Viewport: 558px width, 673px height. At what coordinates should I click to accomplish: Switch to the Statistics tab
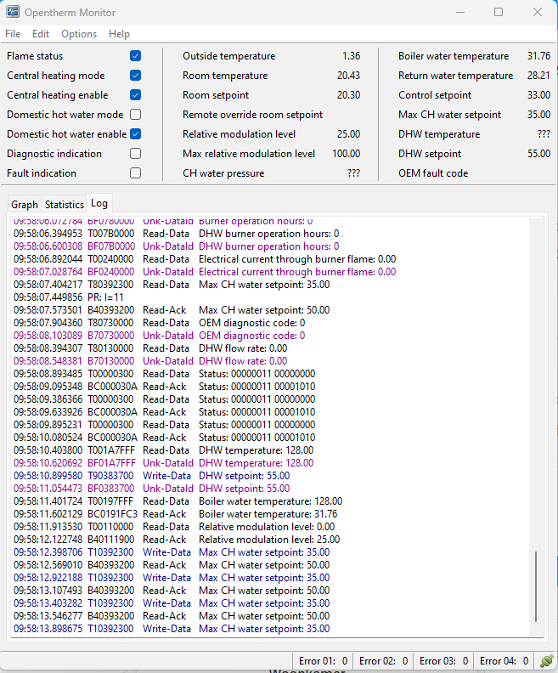tap(65, 205)
